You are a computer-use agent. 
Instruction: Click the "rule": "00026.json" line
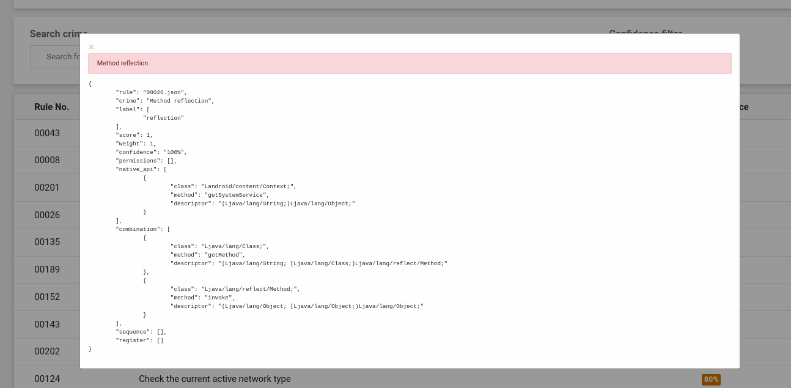click(x=151, y=92)
